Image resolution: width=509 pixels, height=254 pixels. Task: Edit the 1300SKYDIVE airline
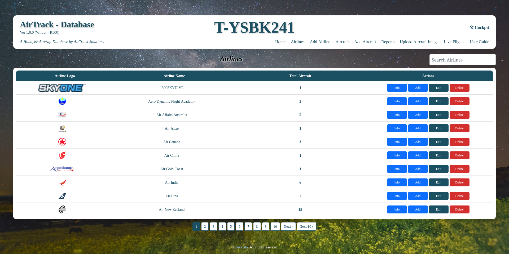click(x=438, y=88)
